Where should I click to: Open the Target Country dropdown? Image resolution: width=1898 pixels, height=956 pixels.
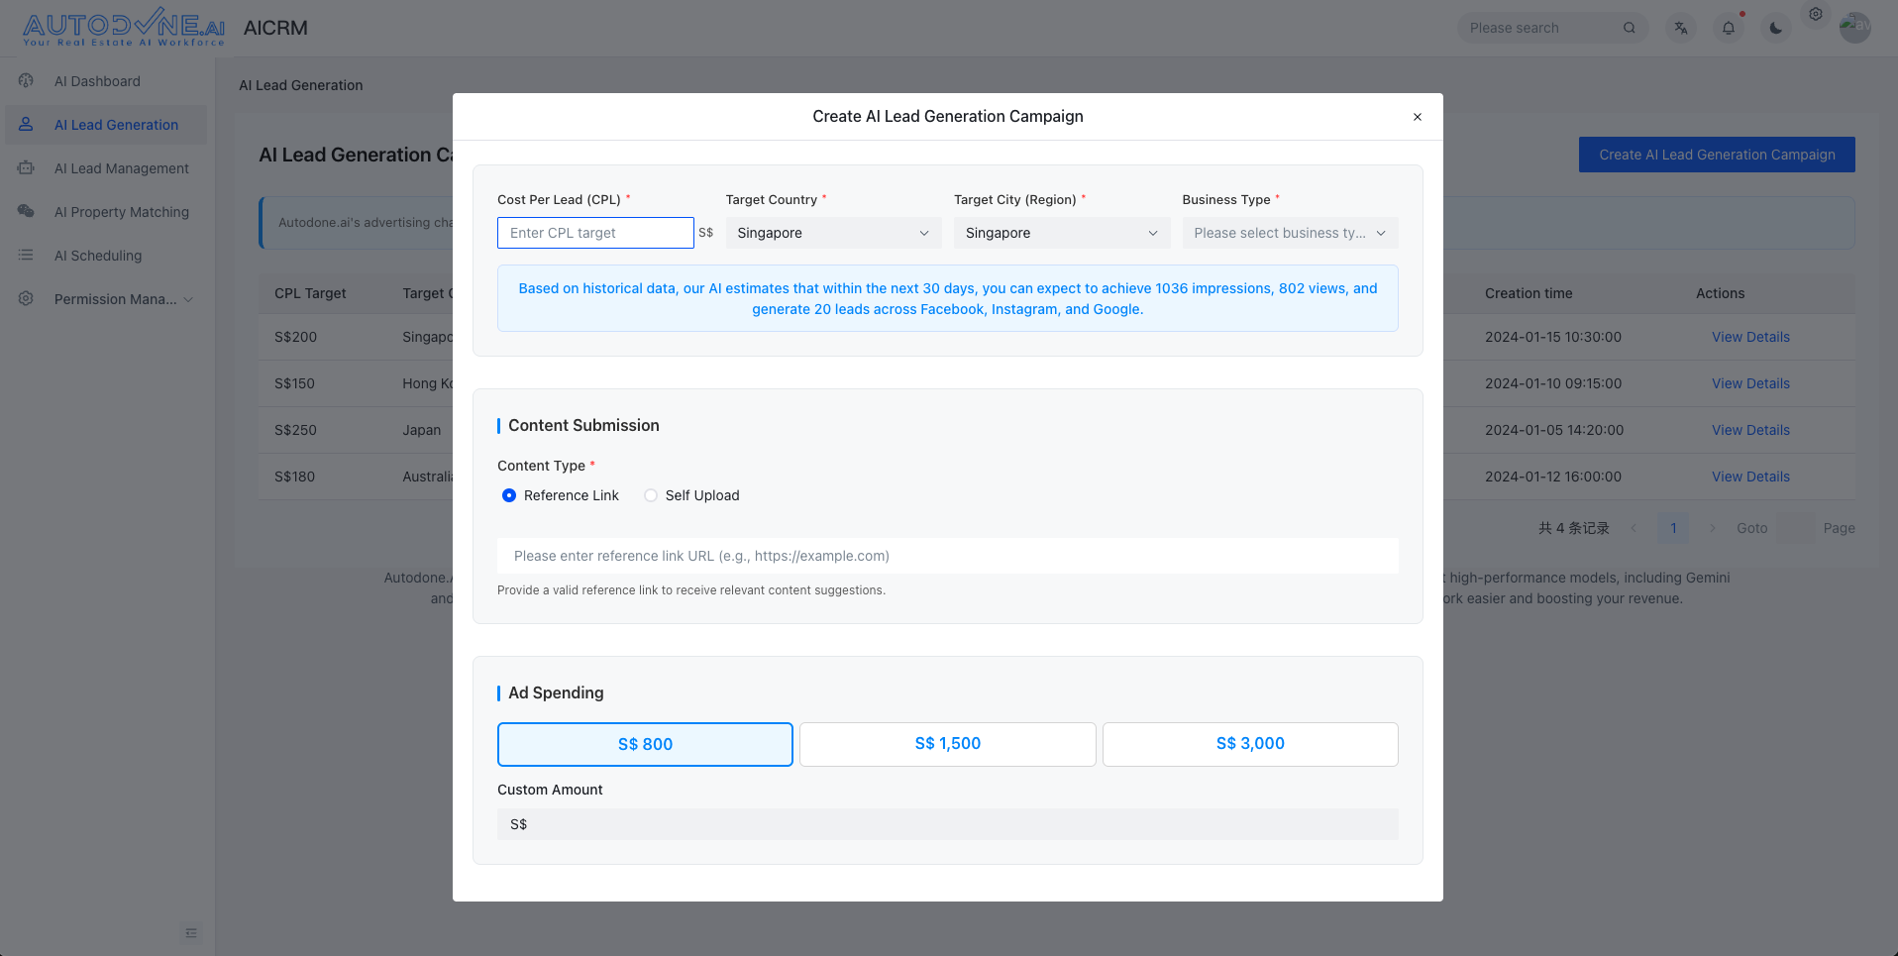coord(832,233)
